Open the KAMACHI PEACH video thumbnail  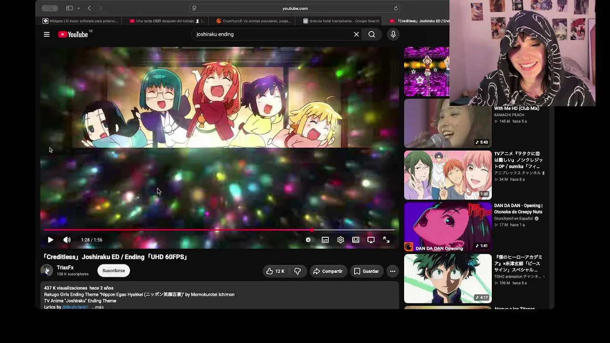(x=447, y=123)
